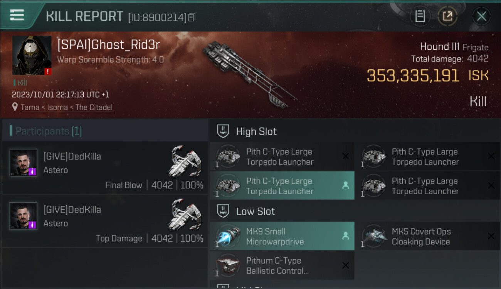Open the hamburger menu in the header
Image resolution: width=501 pixels, height=289 pixels.
coord(17,15)
